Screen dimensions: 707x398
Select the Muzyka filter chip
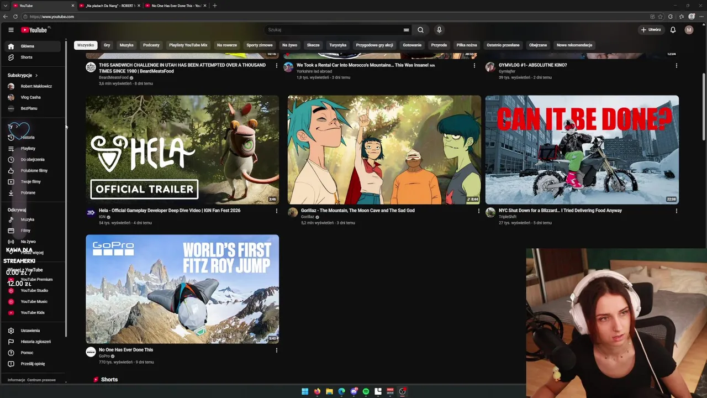coord(126,45)
